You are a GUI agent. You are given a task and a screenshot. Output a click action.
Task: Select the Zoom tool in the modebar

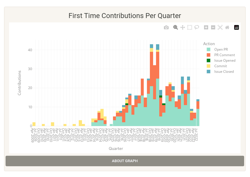click(x=175, y=27)
